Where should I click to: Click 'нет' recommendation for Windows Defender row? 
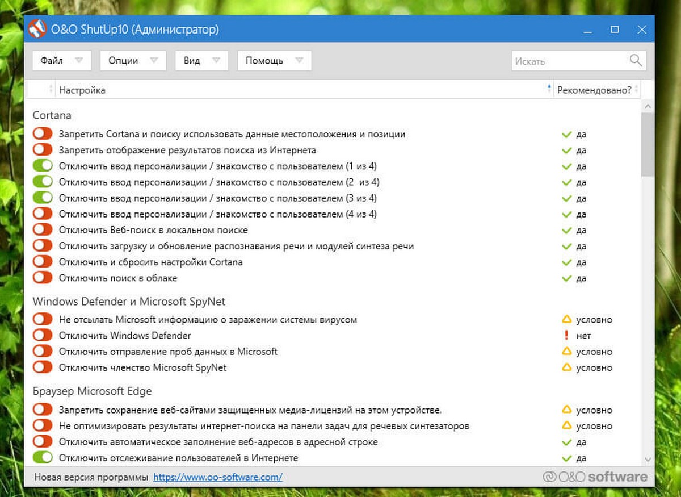[x=584, y=336]
